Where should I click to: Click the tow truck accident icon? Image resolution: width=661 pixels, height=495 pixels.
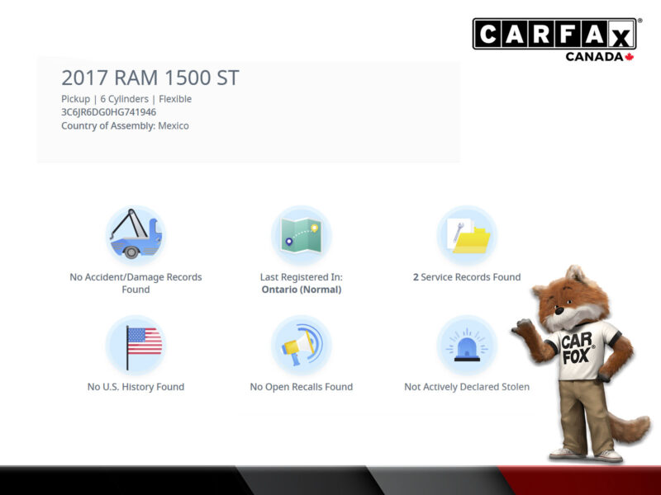[136, 235]
